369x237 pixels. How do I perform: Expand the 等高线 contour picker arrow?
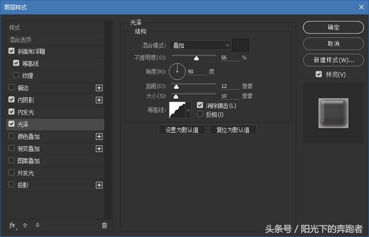(188, 110)
